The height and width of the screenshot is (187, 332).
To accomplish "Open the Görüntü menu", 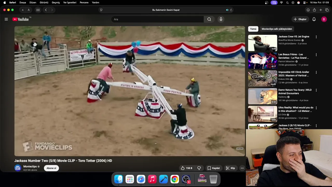I will coord(44,3).
